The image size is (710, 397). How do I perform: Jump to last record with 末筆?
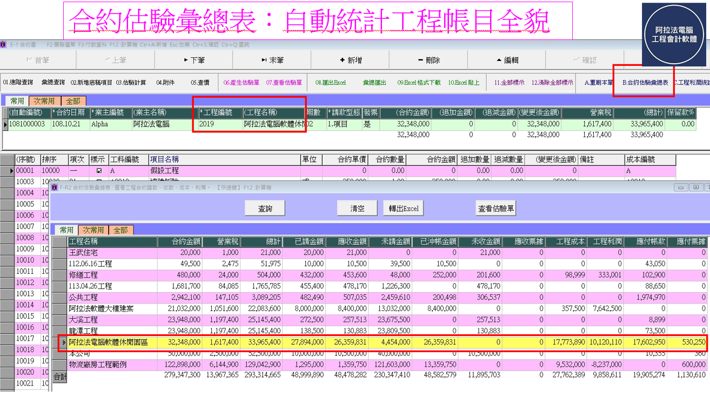272,60
